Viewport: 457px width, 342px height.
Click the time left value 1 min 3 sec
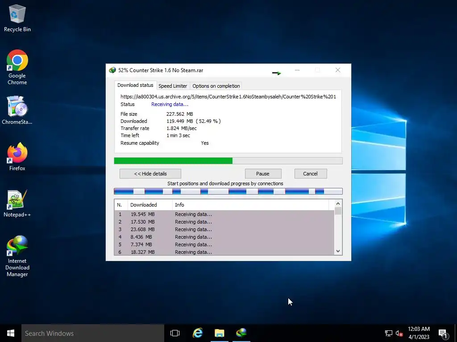(x=178, y=135)
